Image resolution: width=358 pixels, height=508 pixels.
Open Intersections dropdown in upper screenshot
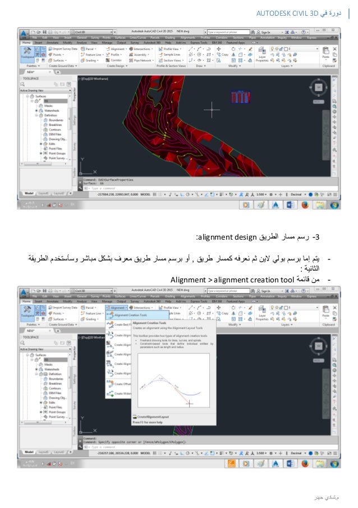(x=141, y=49)
